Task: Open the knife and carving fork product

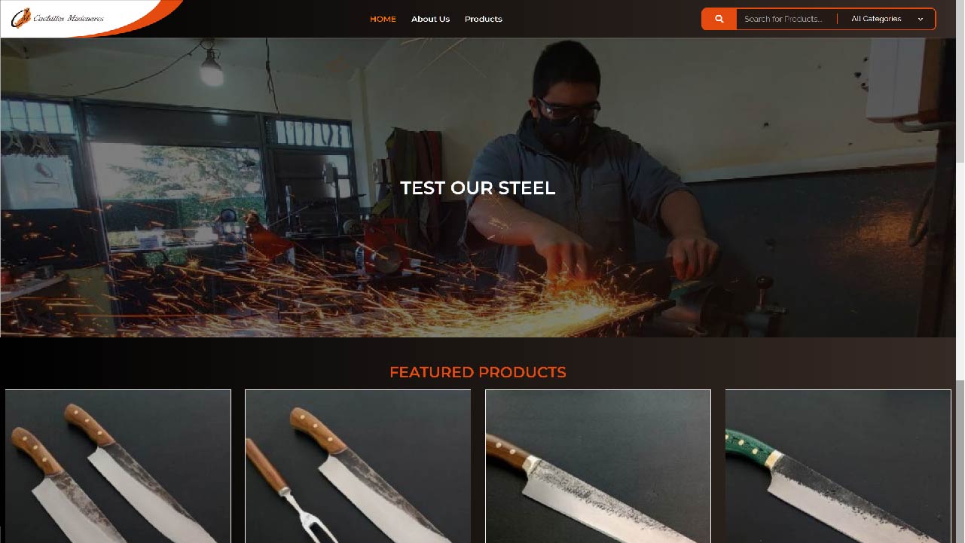Action: pyautogui.click(x=358, y=466)
